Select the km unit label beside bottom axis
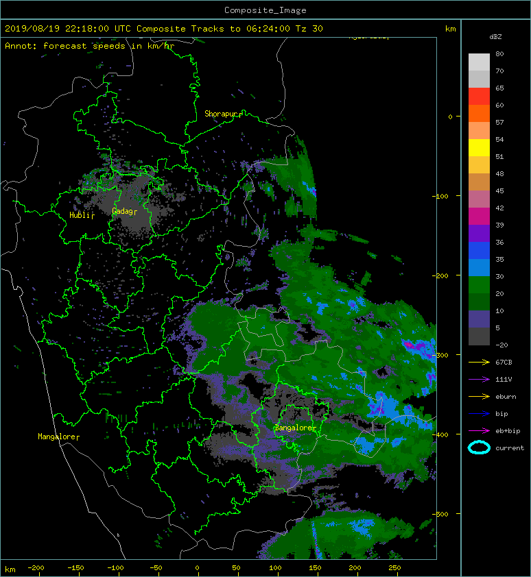 (x=10, y=569)
